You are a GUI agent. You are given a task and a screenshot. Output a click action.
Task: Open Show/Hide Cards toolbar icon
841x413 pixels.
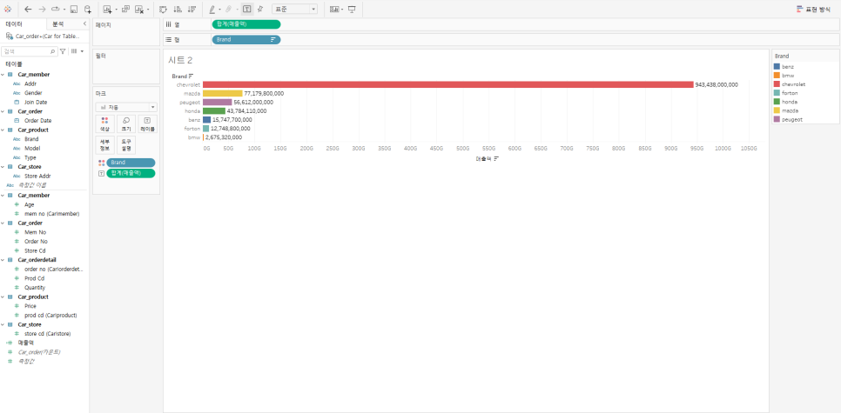point(334,9)
